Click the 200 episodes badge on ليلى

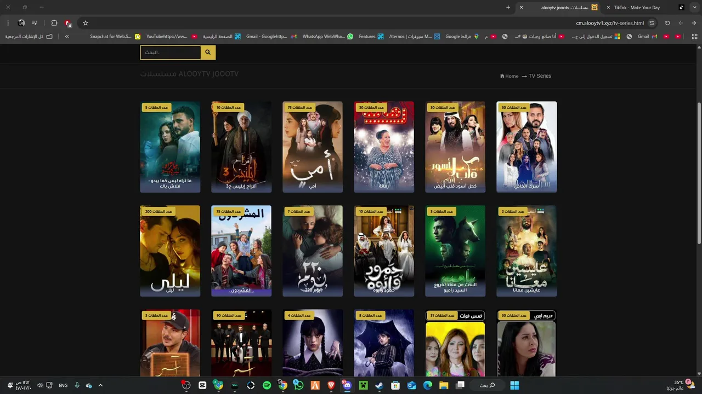pos(158,211)
